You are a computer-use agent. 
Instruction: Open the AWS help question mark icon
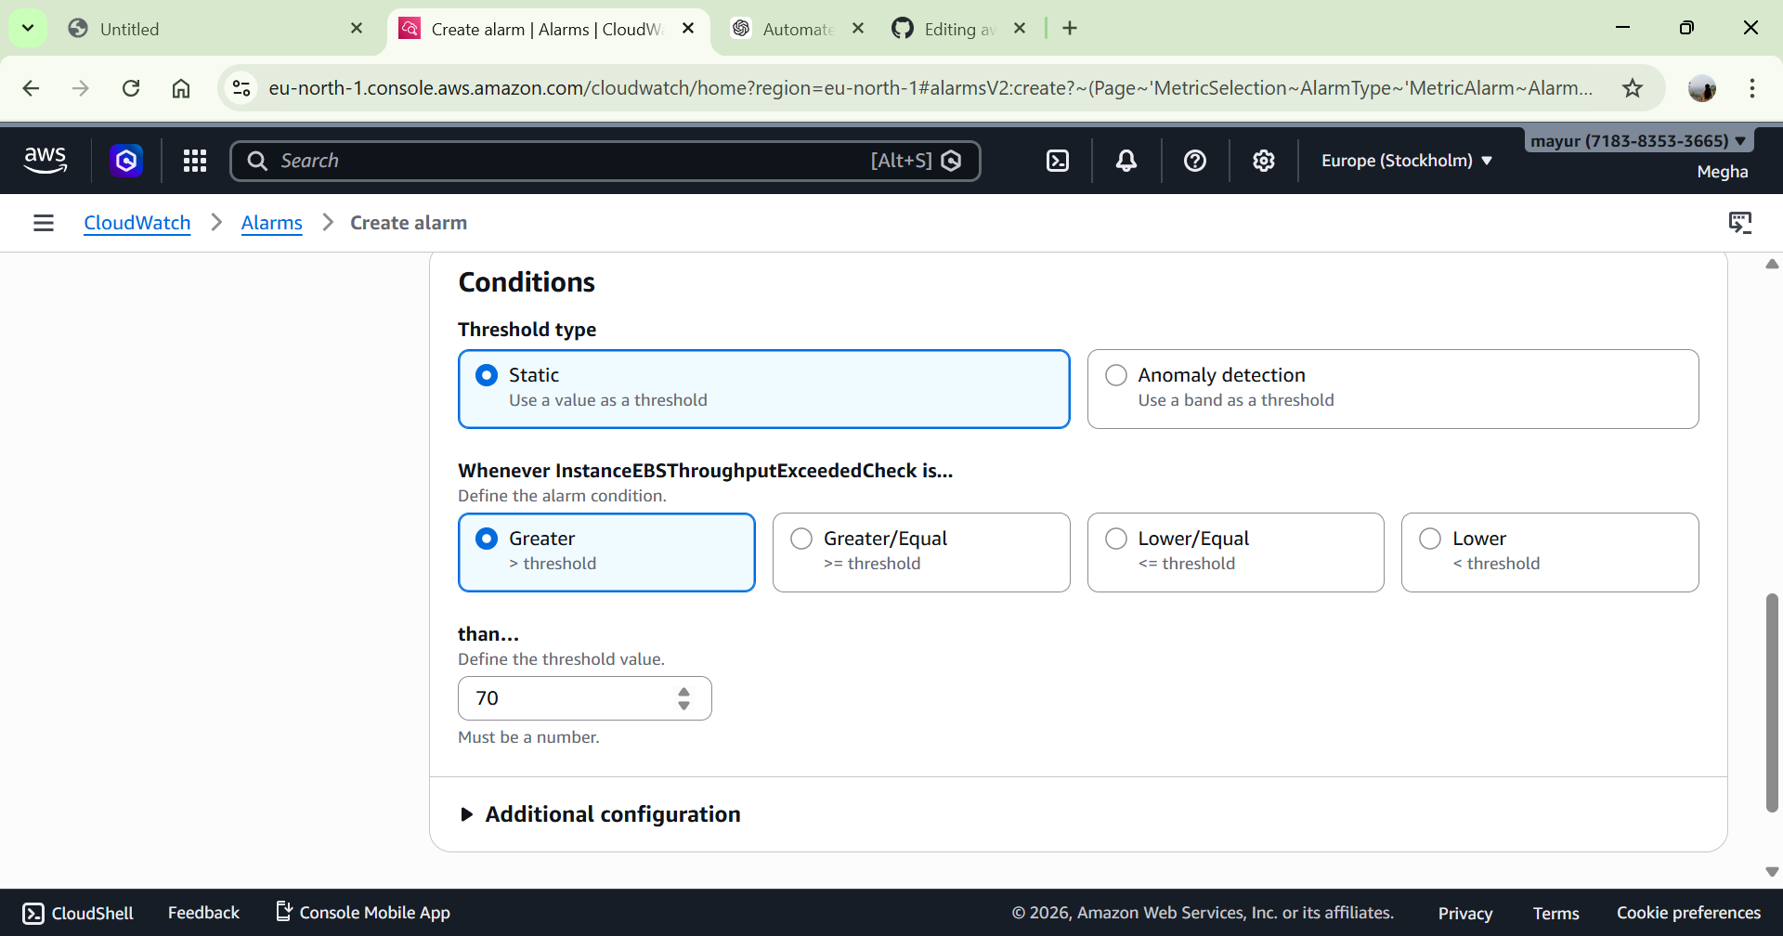pos(1194,161)
